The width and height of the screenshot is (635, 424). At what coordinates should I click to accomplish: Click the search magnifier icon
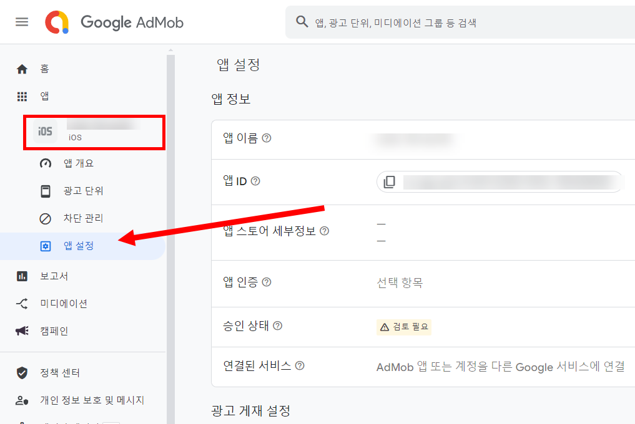pos(302,21)
